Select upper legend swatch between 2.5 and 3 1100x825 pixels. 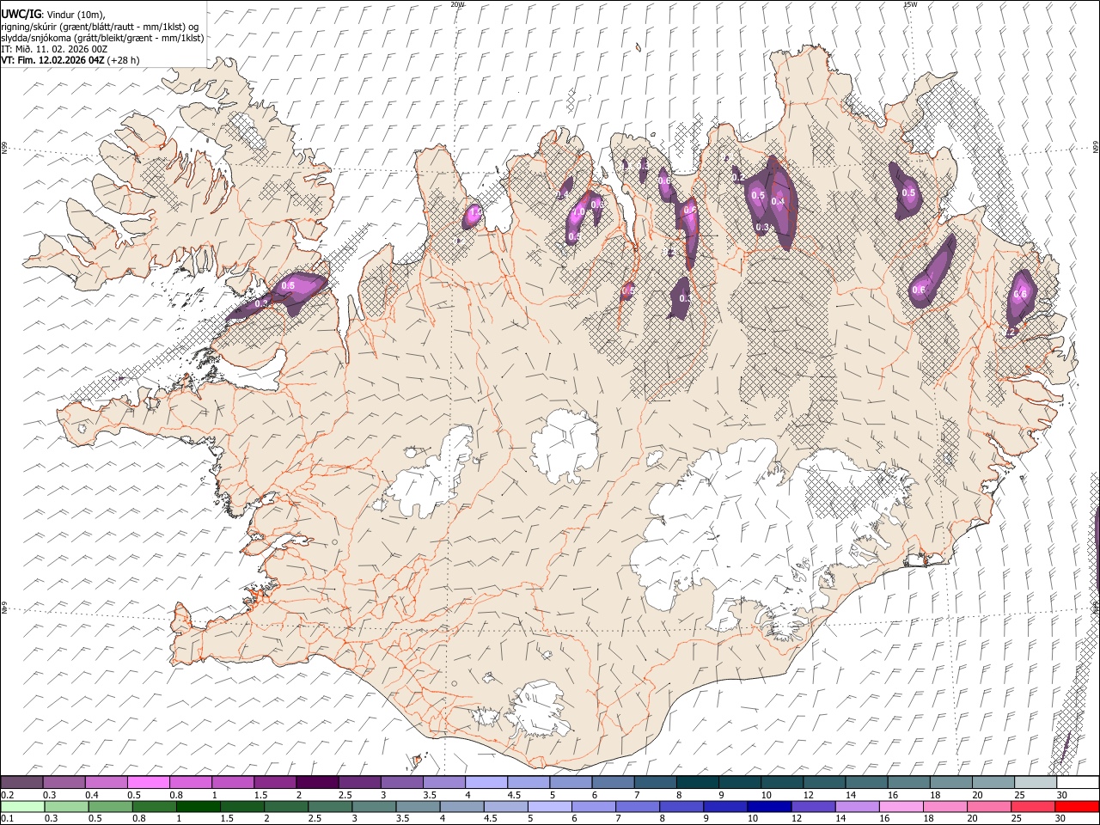point(359,783)
